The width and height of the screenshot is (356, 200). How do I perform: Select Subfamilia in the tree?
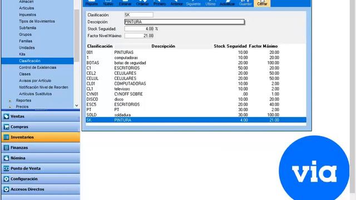coord(27,28)
